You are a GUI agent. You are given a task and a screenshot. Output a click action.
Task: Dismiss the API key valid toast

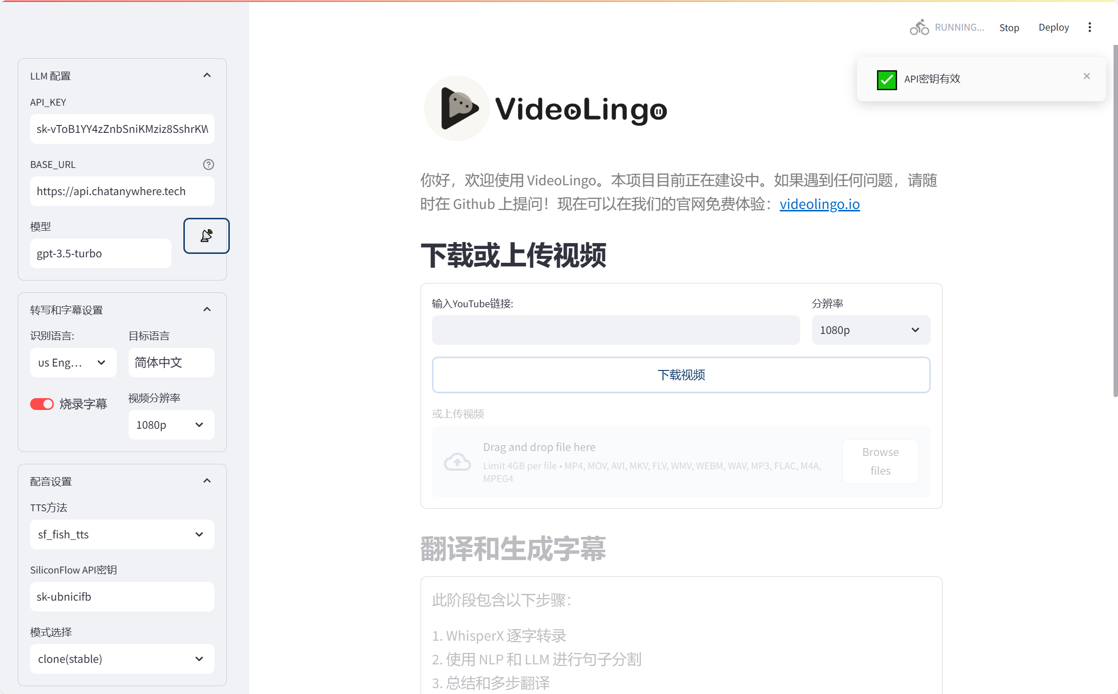[1086, 76]
